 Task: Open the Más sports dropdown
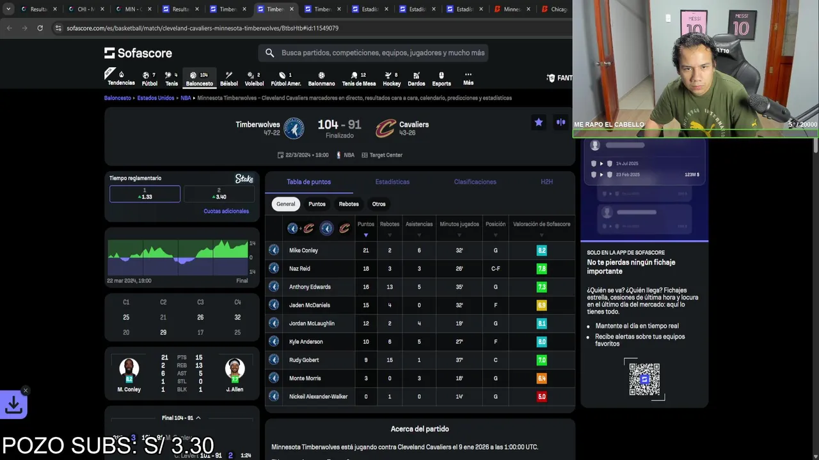coord(468,79)
